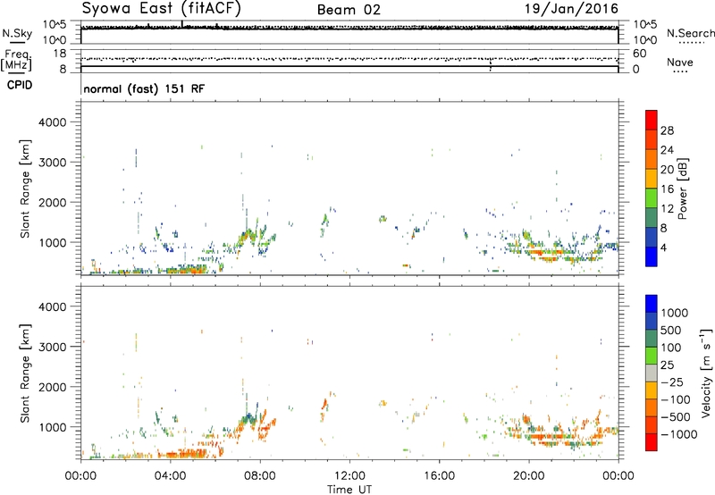715x495 pixels.
Task: Click 'normal (fast) 151 RF' text
Action: point(144,88)
